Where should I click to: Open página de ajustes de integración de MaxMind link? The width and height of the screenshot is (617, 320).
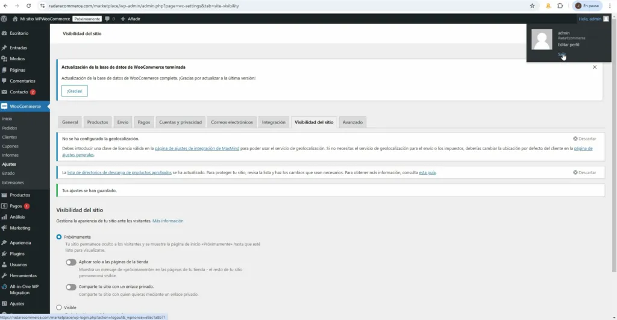(x=197, y=149)
